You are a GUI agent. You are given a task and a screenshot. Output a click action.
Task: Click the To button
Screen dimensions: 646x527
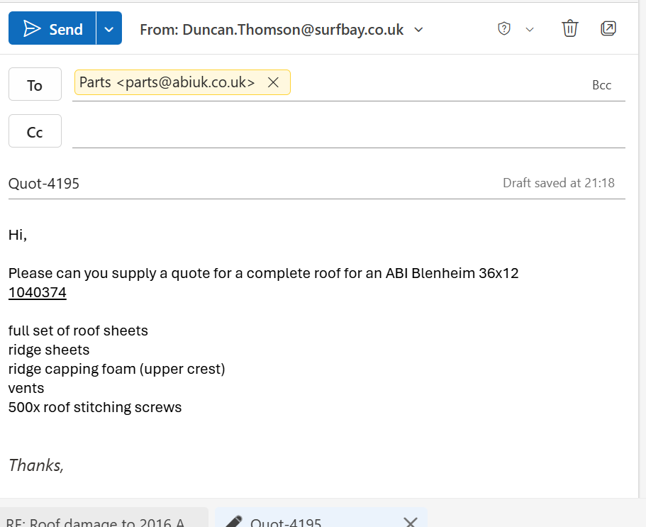pyautogui.click(x=35, y=85)
